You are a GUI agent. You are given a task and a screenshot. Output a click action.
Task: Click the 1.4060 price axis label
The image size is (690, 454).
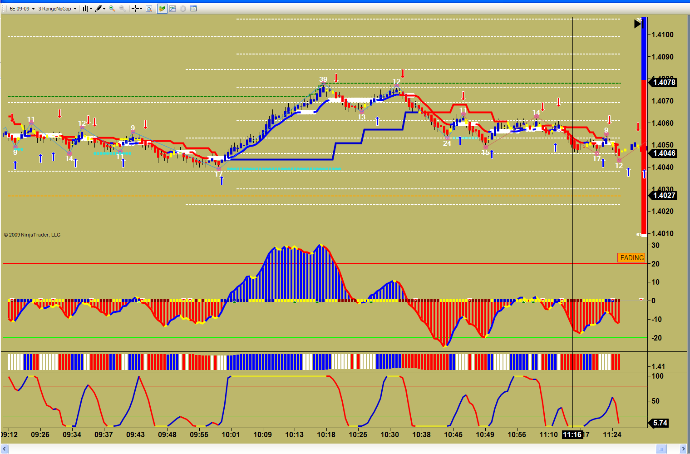click(x=663, y=123)
